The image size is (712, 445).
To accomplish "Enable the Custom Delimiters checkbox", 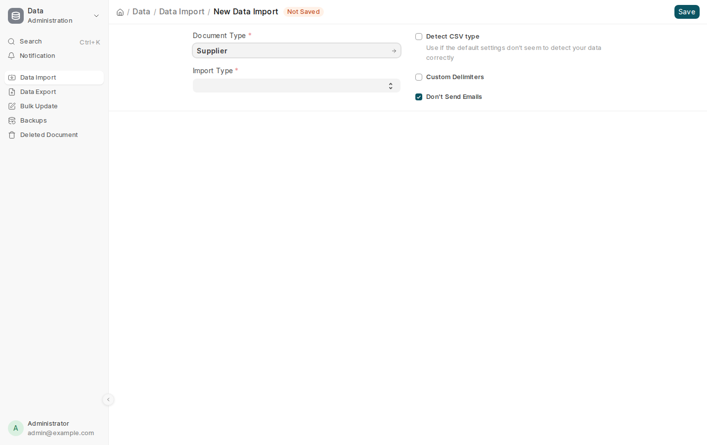I will 419,77.
